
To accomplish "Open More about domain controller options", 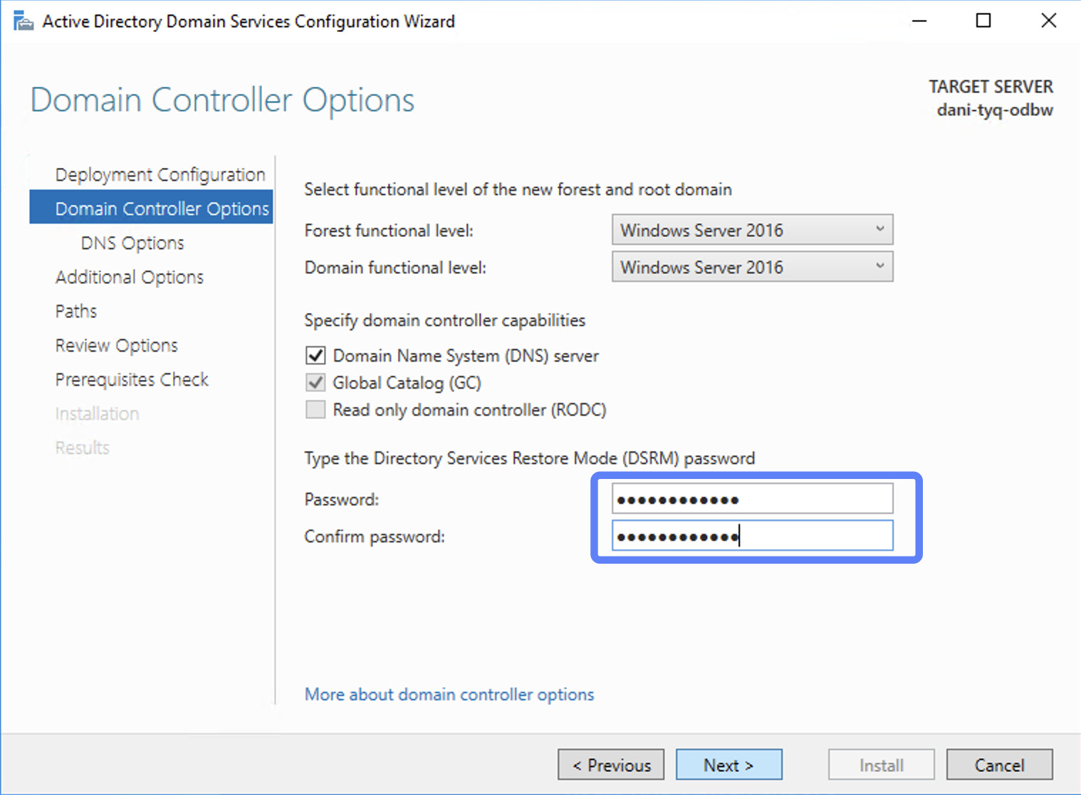I will [449, 694].
